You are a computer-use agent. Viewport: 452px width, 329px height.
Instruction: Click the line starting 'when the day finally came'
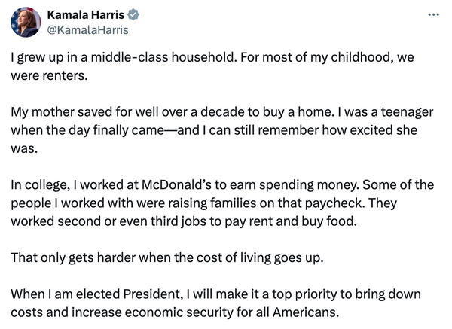214,130
